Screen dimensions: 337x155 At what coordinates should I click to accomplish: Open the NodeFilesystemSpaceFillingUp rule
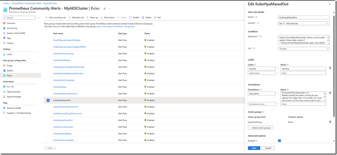67,40
